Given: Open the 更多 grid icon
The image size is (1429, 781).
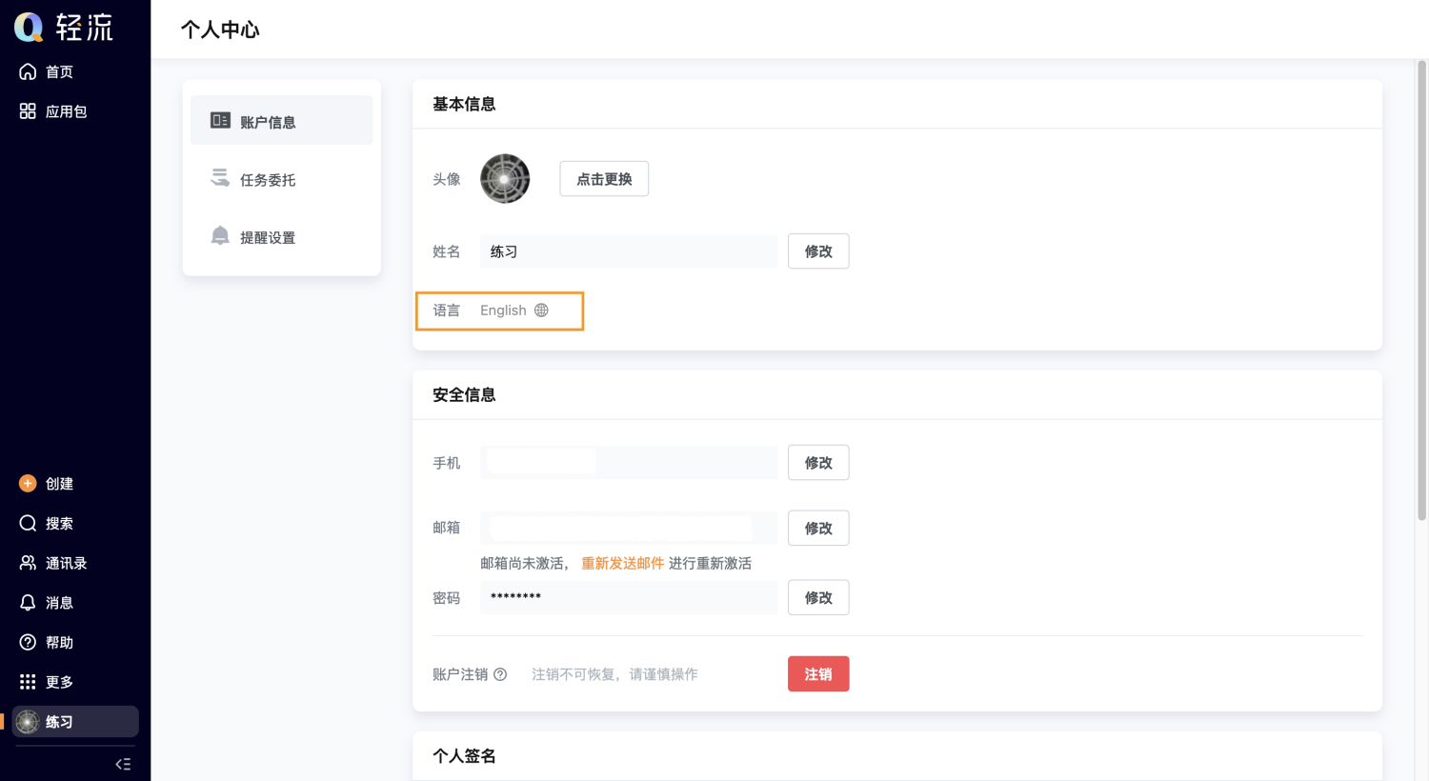Looking at the screenshot, I should [x=28, y=682].
